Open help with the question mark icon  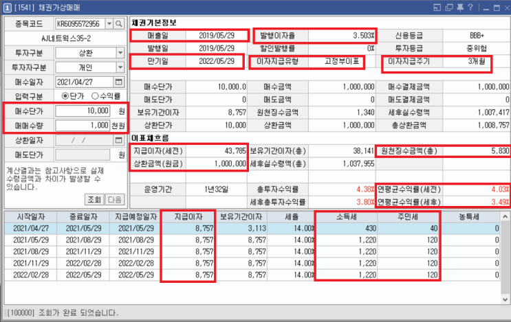470,7
